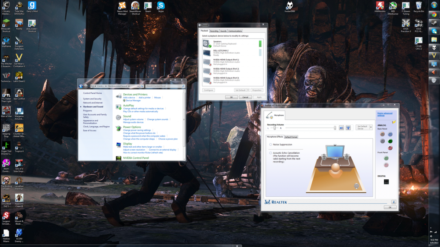The height and width of the screenshot is (247, 440).
Task: Click the Back arrow in Control Panel
Action: tap(81, 86)
